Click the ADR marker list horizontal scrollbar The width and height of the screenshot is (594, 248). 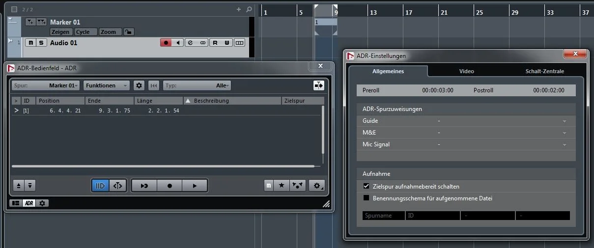[x=163, y=166]
